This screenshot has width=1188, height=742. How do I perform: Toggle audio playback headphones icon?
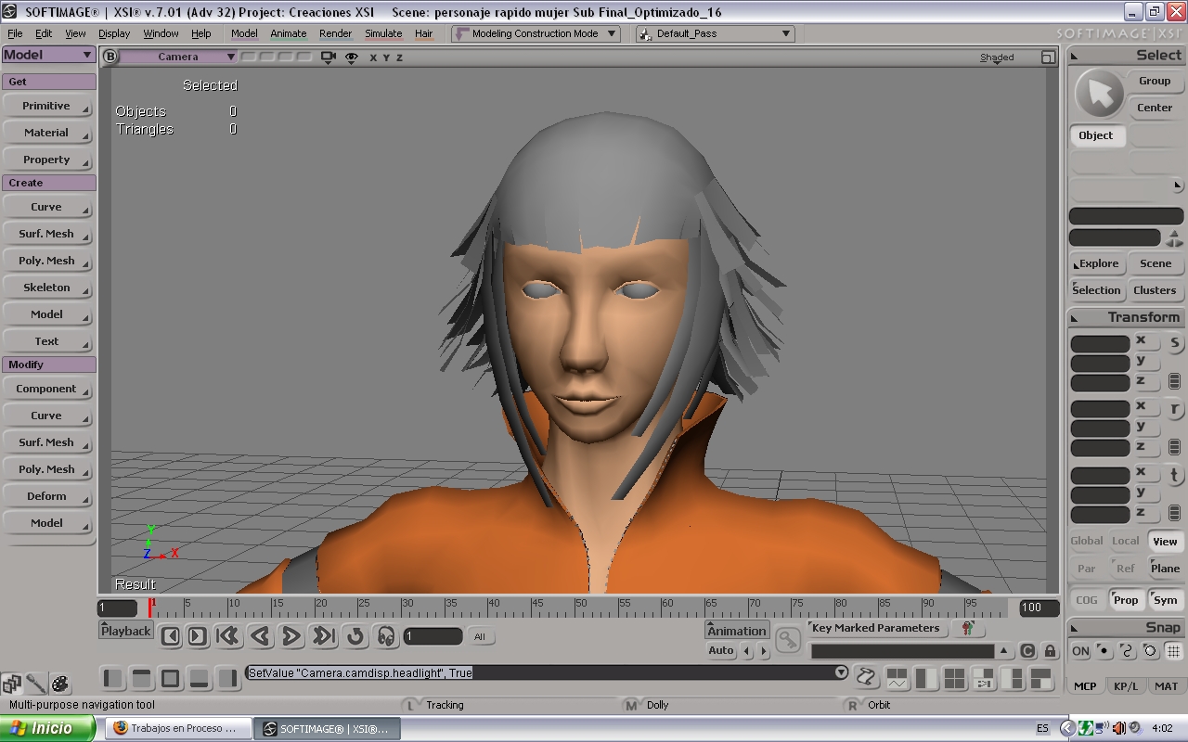(x=386, y=636)
